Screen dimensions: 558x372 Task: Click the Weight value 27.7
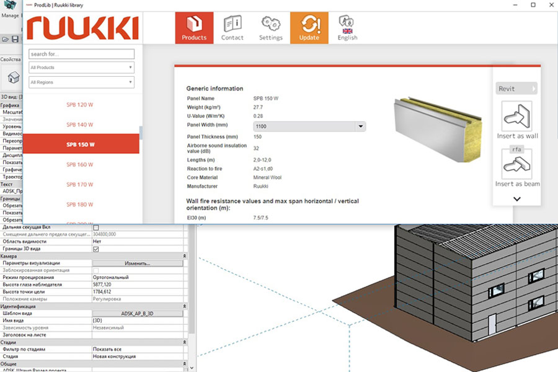coord(258,107)
